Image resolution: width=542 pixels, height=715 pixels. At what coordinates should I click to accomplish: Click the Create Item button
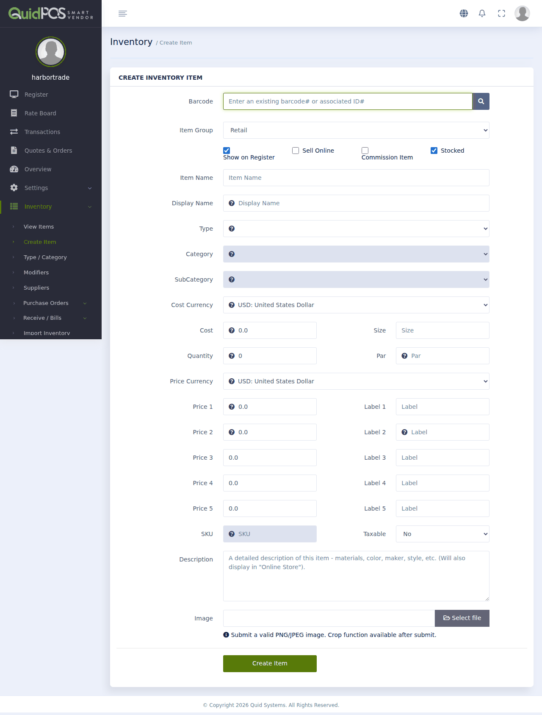click(270, 664)
